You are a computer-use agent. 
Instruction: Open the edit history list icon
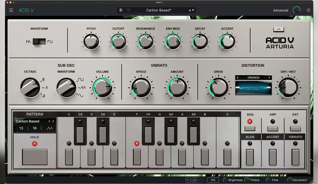pos(194,180)
